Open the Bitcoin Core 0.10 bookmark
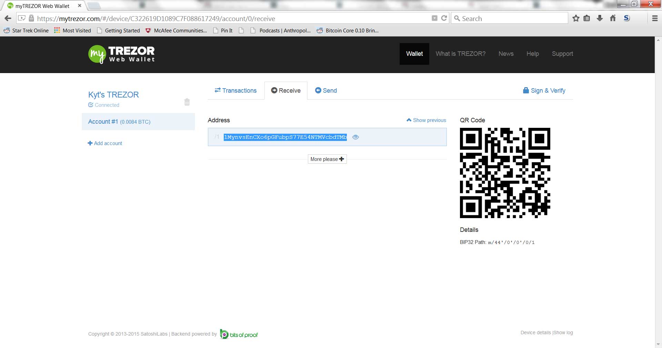The image size is (662, 348). coord(348,31)
